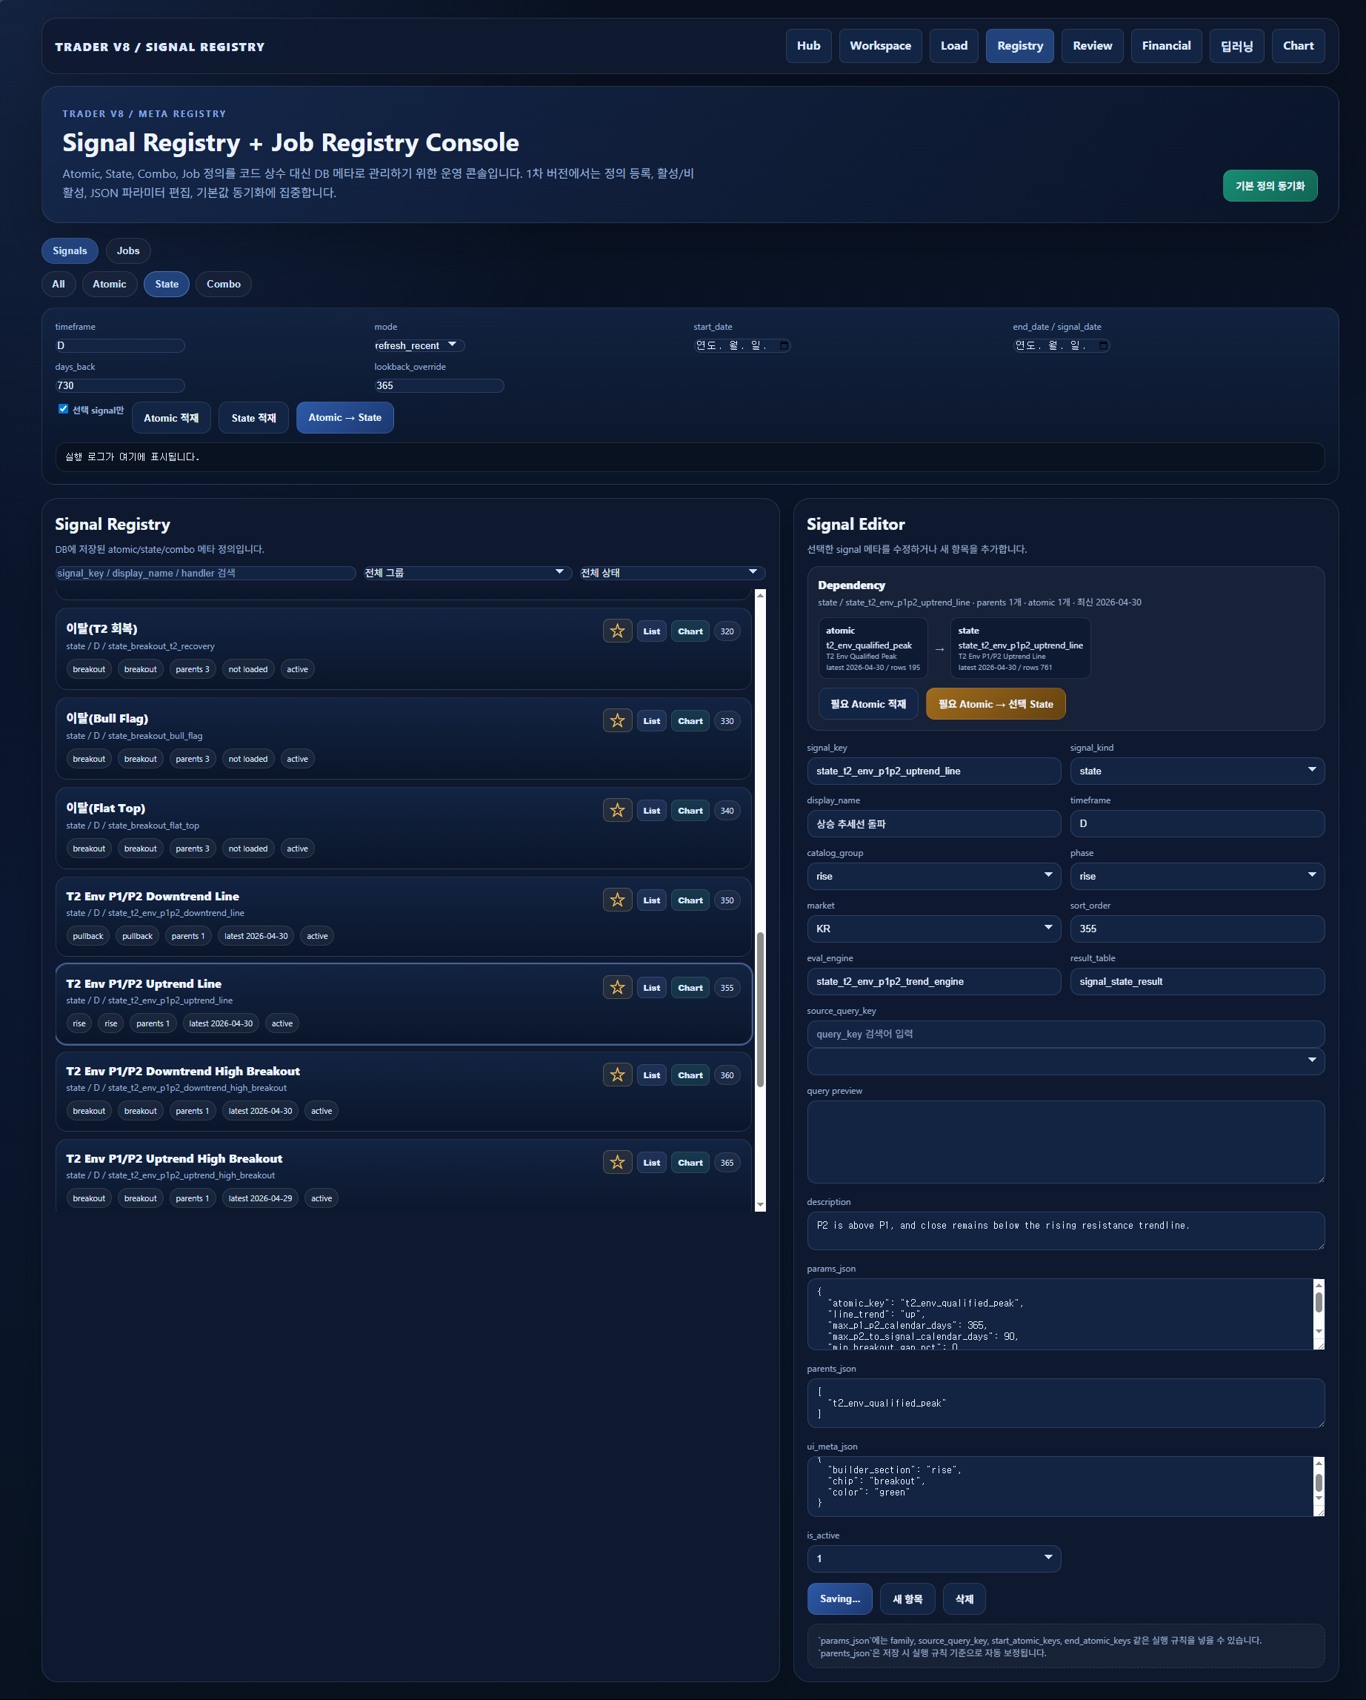
Task: Click the days_back field
Action: coord(120,385)
